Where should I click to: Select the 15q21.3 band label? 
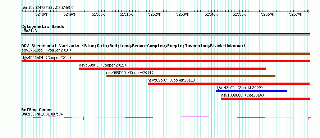29,31
